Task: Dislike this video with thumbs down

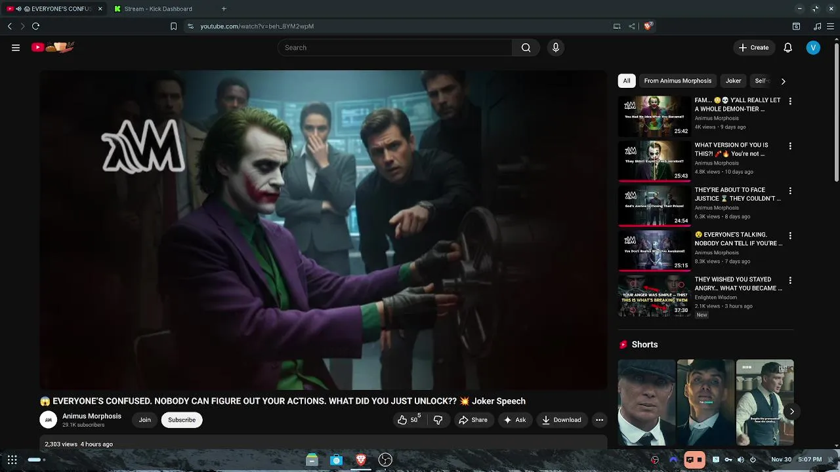Action: pos(438,420)
